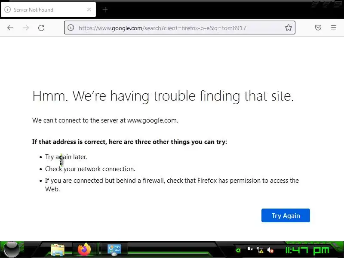
Task: Open the Action Center flag icon
Action: click(x=249, y=250)
